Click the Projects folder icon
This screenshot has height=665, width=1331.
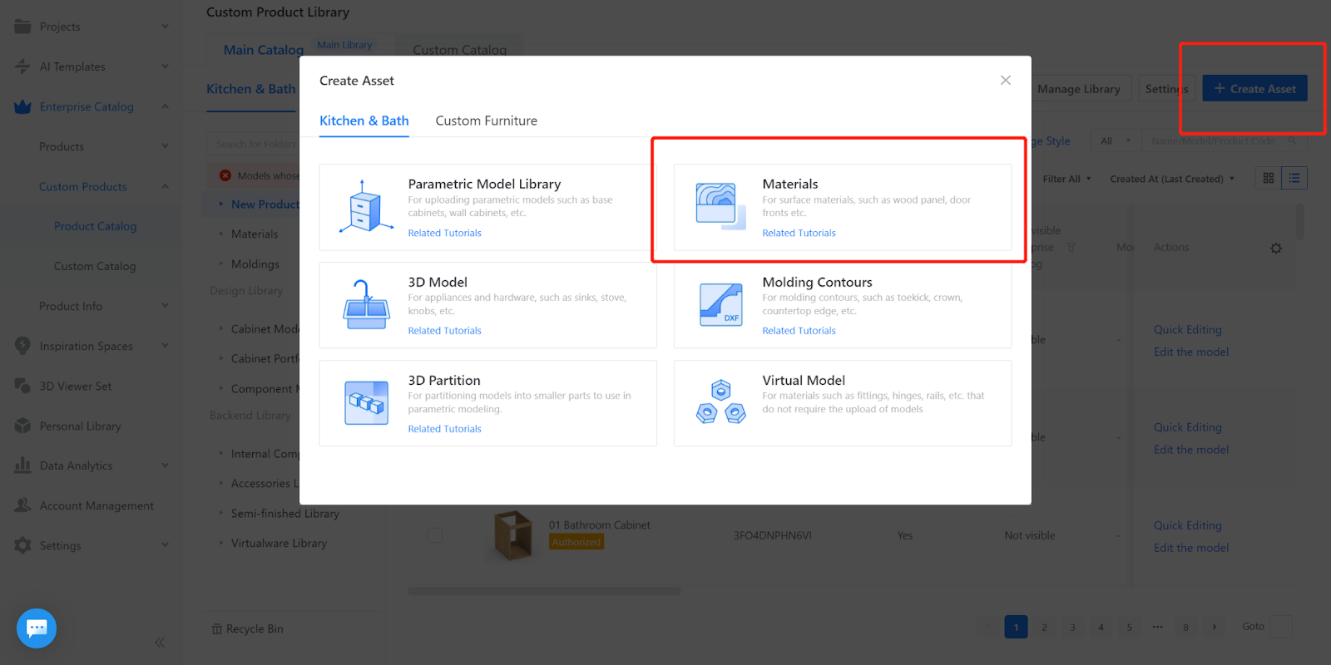22,27
